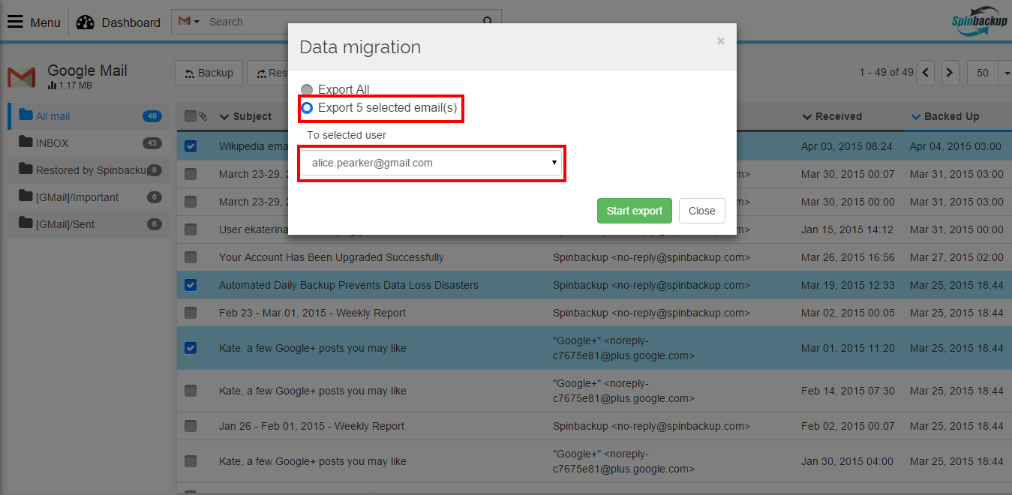Open Feb 23 - Mar 01, 2015 Weekly Report
Viewport: 1012px width, 495px height.
point(312,313)
